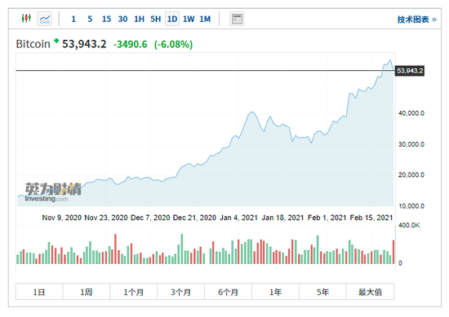This screenshot has width=449, height=317.
Task: Click the 10,000.0 axis label
Action: (411, 206)
